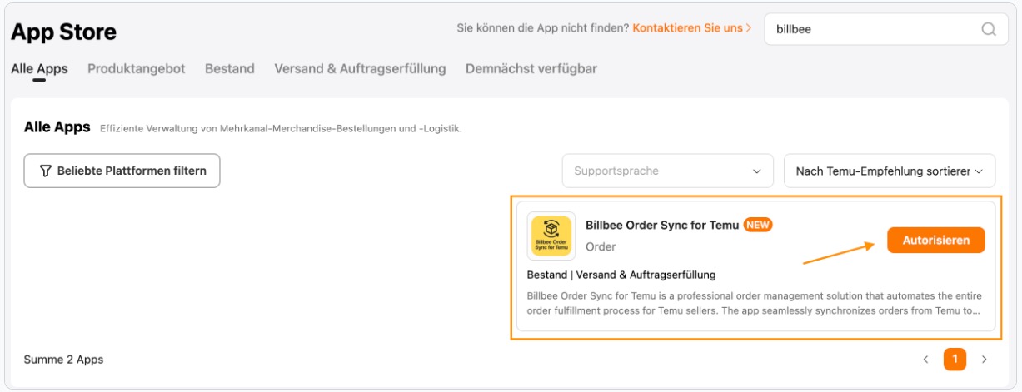
Task: Click the Billbee app description text
Action: 753,304
